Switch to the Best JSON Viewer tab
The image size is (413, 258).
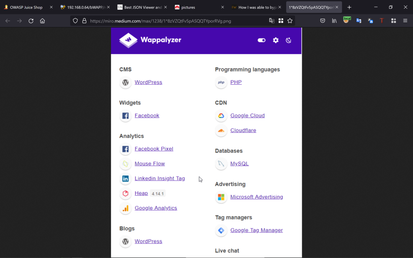tap(142, 7)
